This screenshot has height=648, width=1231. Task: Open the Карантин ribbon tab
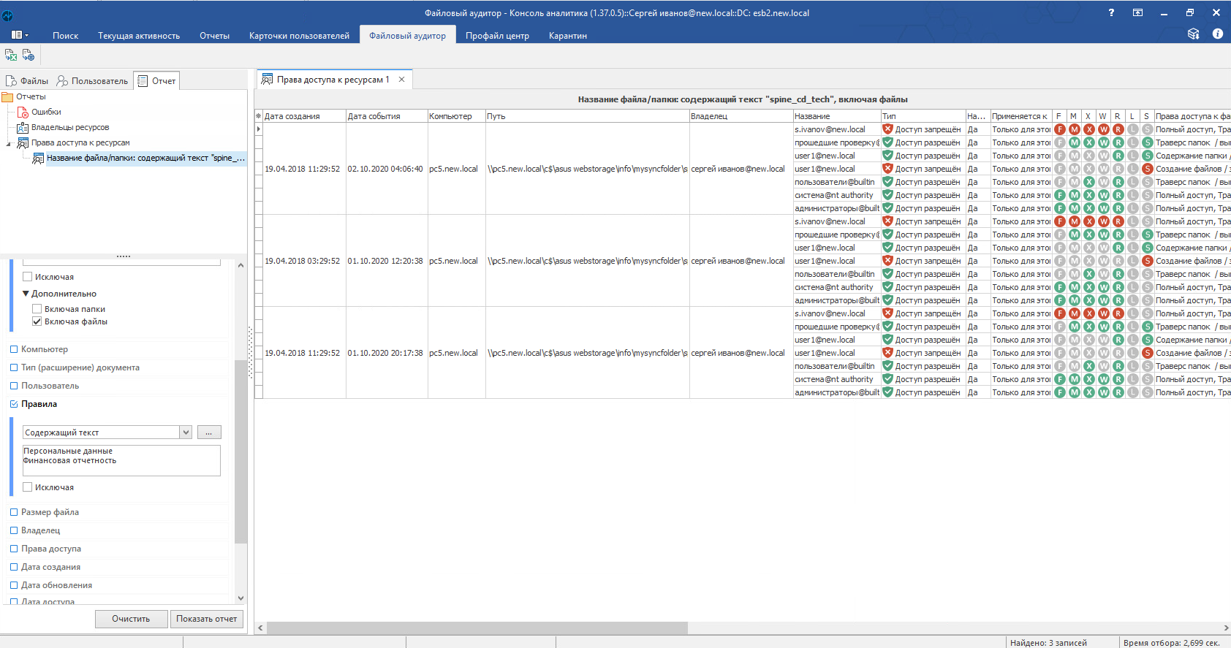coord(567,36)
